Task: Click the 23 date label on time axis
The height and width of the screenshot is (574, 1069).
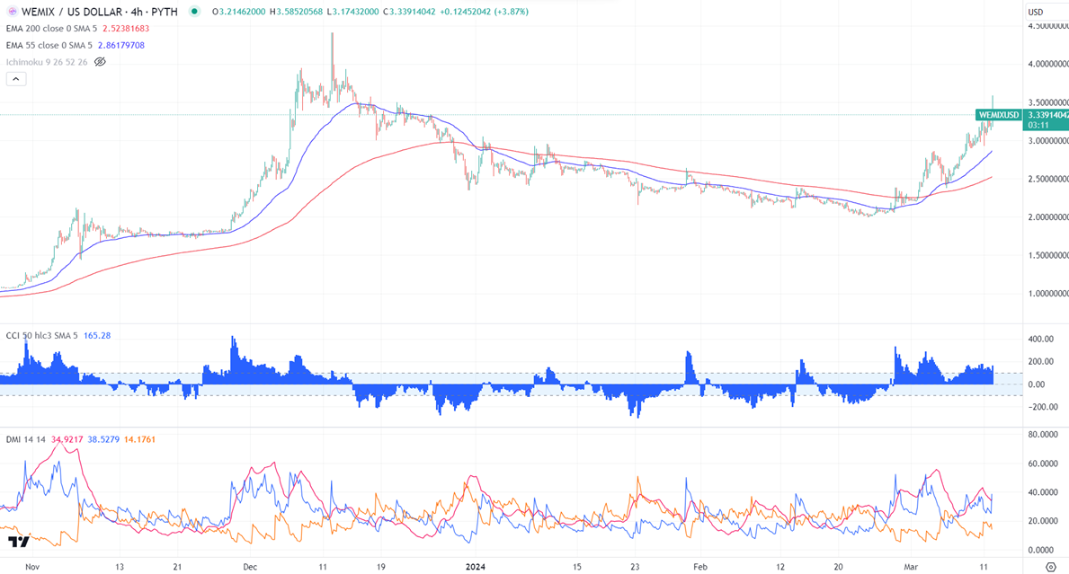Action: coord(636,567)
